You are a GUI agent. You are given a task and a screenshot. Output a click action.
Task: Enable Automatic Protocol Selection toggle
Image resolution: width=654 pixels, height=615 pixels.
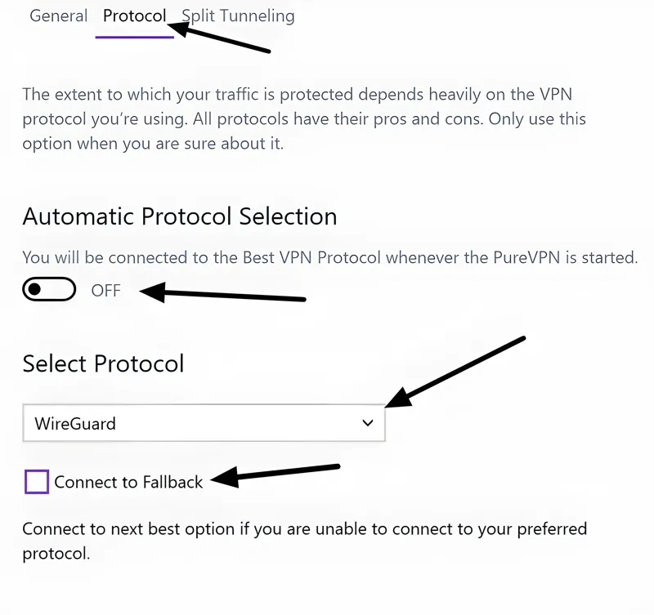point(49,289)
